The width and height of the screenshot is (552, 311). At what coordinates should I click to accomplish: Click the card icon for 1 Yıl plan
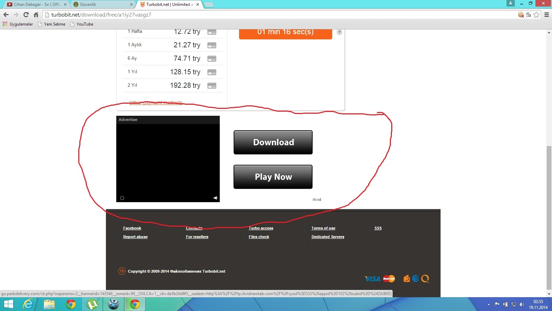tap(212, 72)
